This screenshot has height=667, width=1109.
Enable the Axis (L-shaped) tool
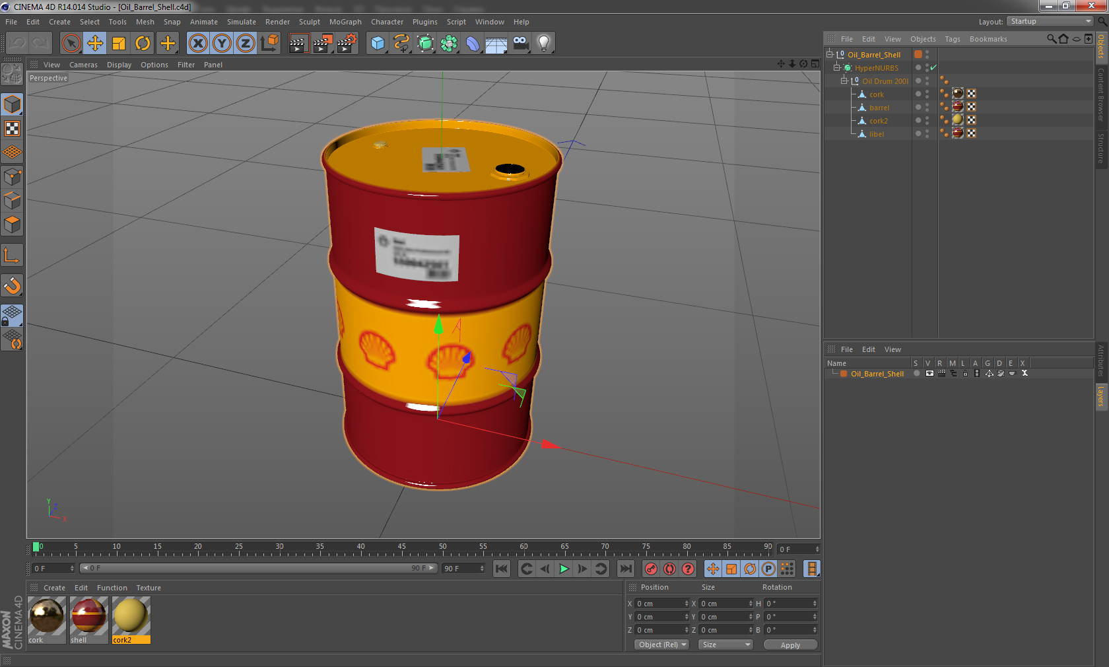point(13,255)
